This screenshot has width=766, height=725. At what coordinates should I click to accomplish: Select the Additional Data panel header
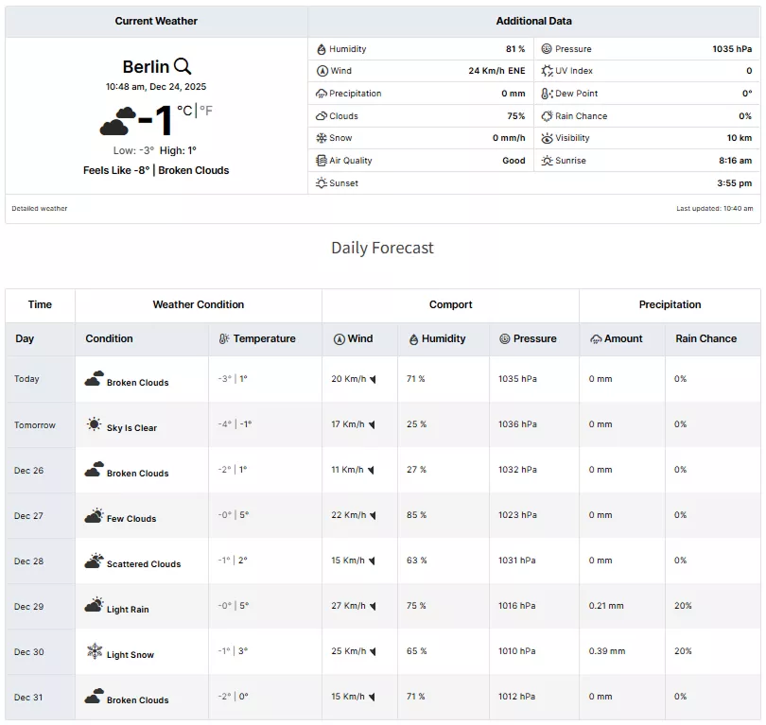point(534,21)
